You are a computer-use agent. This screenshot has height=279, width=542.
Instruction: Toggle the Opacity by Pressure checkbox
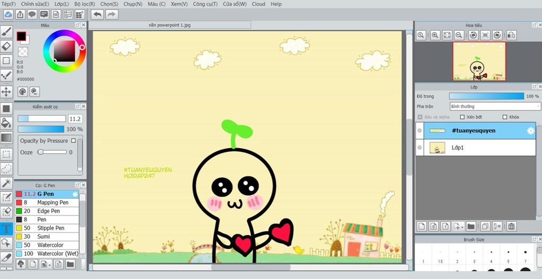tap(73, 141)
